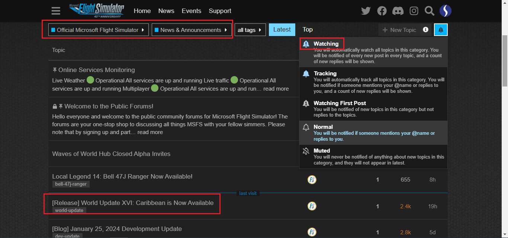Select the Muted notification level
The width and height of the screenshot is (508, 238).
tap(373, 156)
